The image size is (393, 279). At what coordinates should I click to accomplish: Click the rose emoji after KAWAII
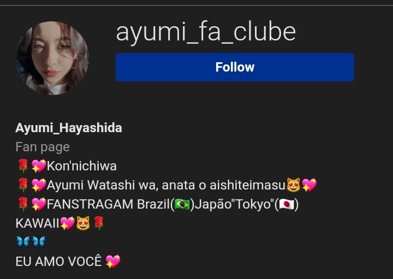[98, 223]
